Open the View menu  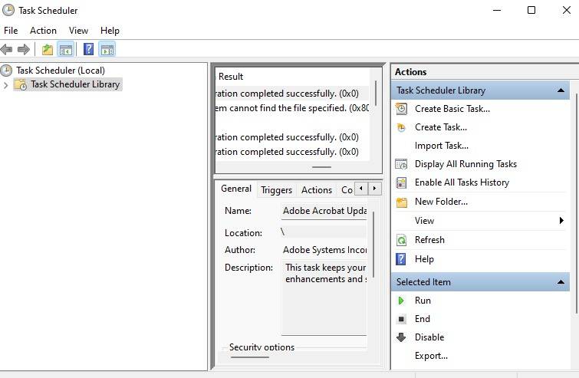78,31
